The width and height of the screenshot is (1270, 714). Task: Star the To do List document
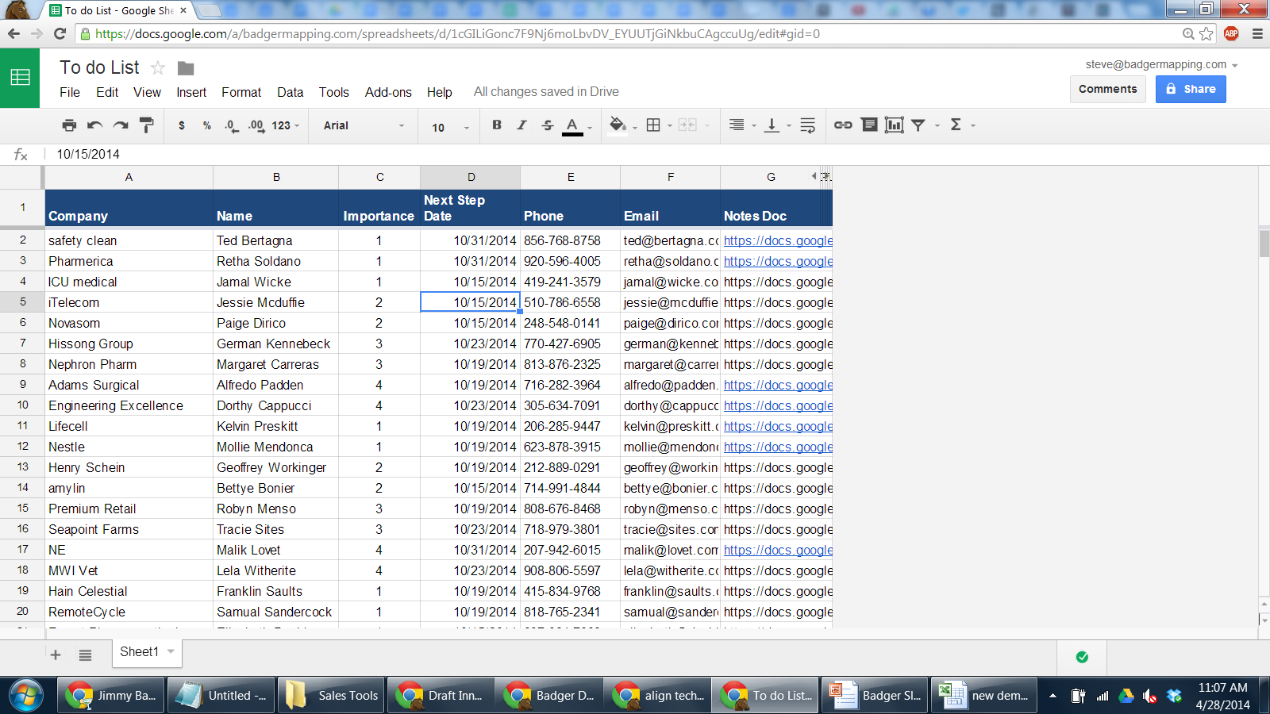[158, 68]
